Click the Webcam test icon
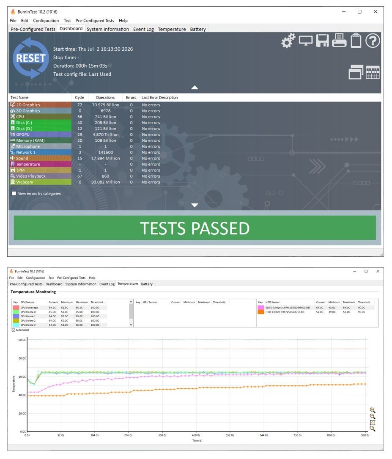Screen dimensions: 392x459 13,182
